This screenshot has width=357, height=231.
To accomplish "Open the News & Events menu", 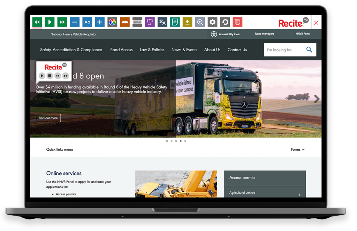I will [x=184, y=50].
